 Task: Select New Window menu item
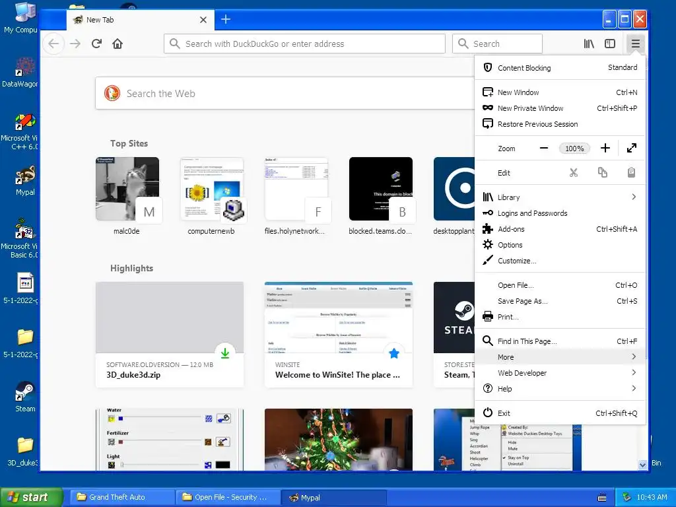click(560, 92)
